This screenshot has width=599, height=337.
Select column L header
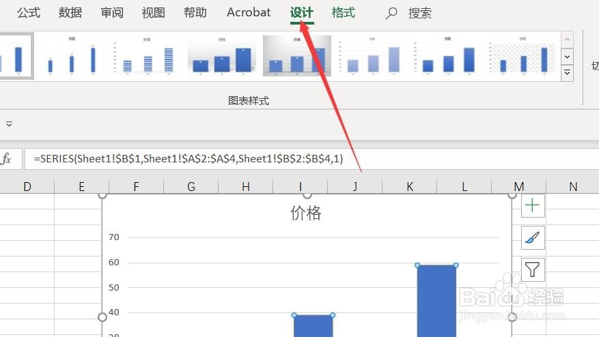(x=464, y=187)
